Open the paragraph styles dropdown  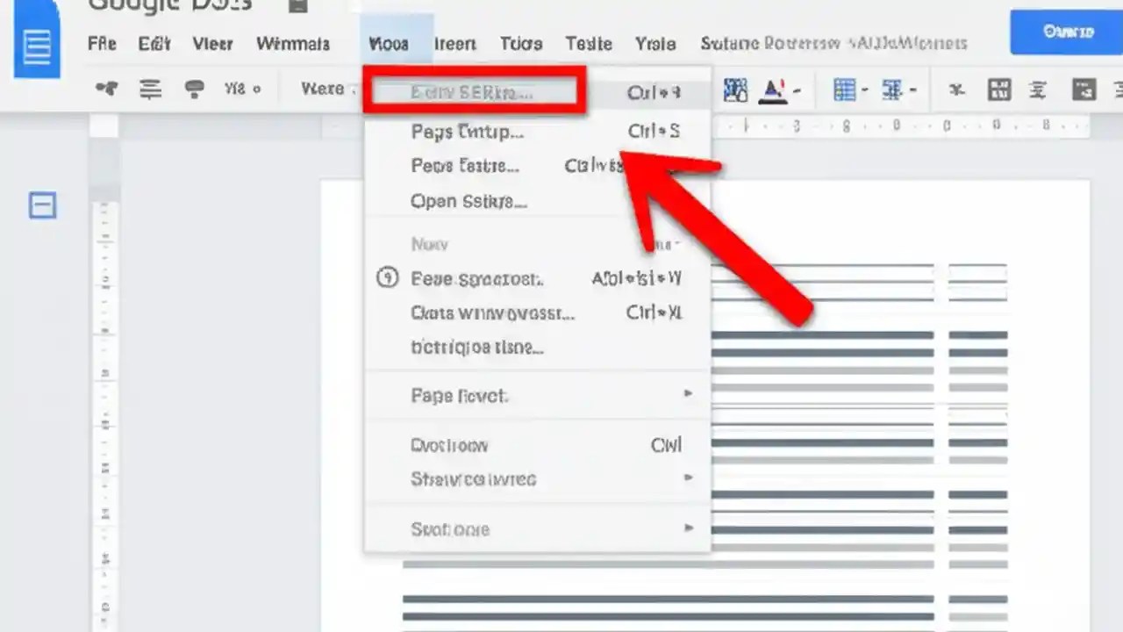click(325, 89)
